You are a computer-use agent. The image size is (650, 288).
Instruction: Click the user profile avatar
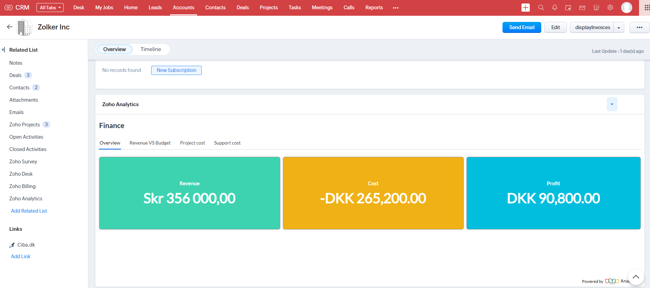coord(627,8)
